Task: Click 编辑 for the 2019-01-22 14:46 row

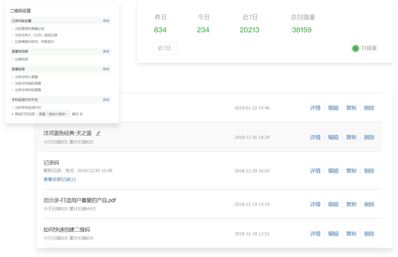Action: (333, 108)
